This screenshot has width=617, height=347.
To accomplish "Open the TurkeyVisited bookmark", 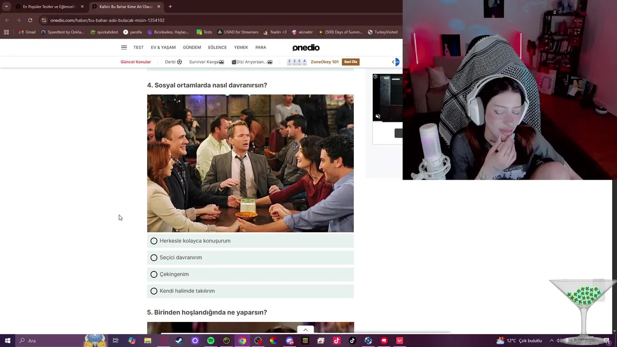I will 383,32.
